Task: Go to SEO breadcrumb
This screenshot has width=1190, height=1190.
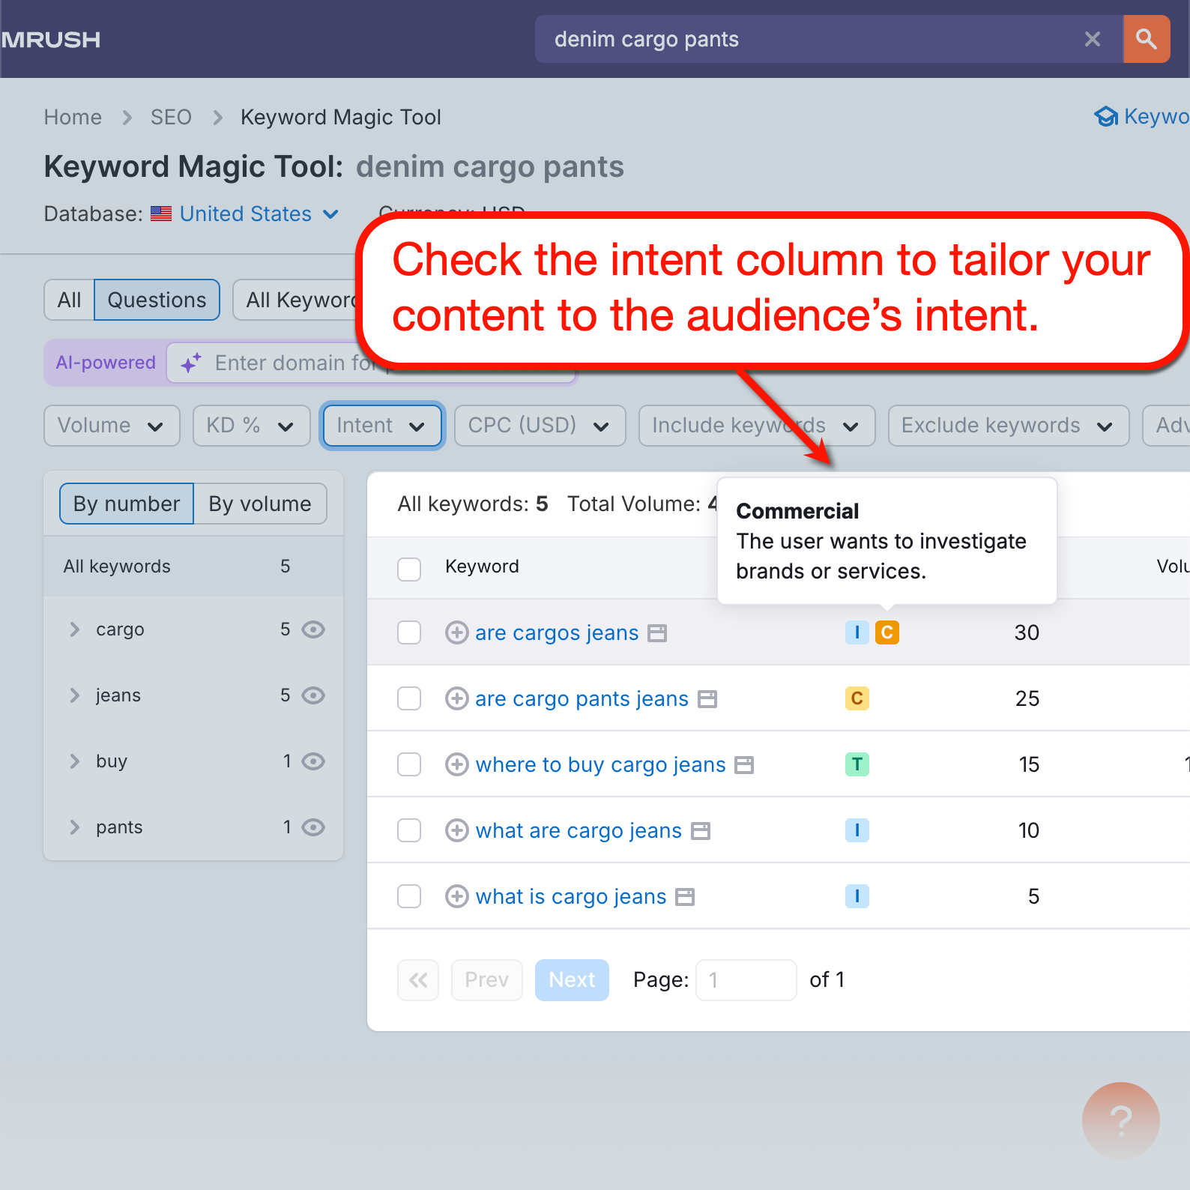Action: (171, 117)
